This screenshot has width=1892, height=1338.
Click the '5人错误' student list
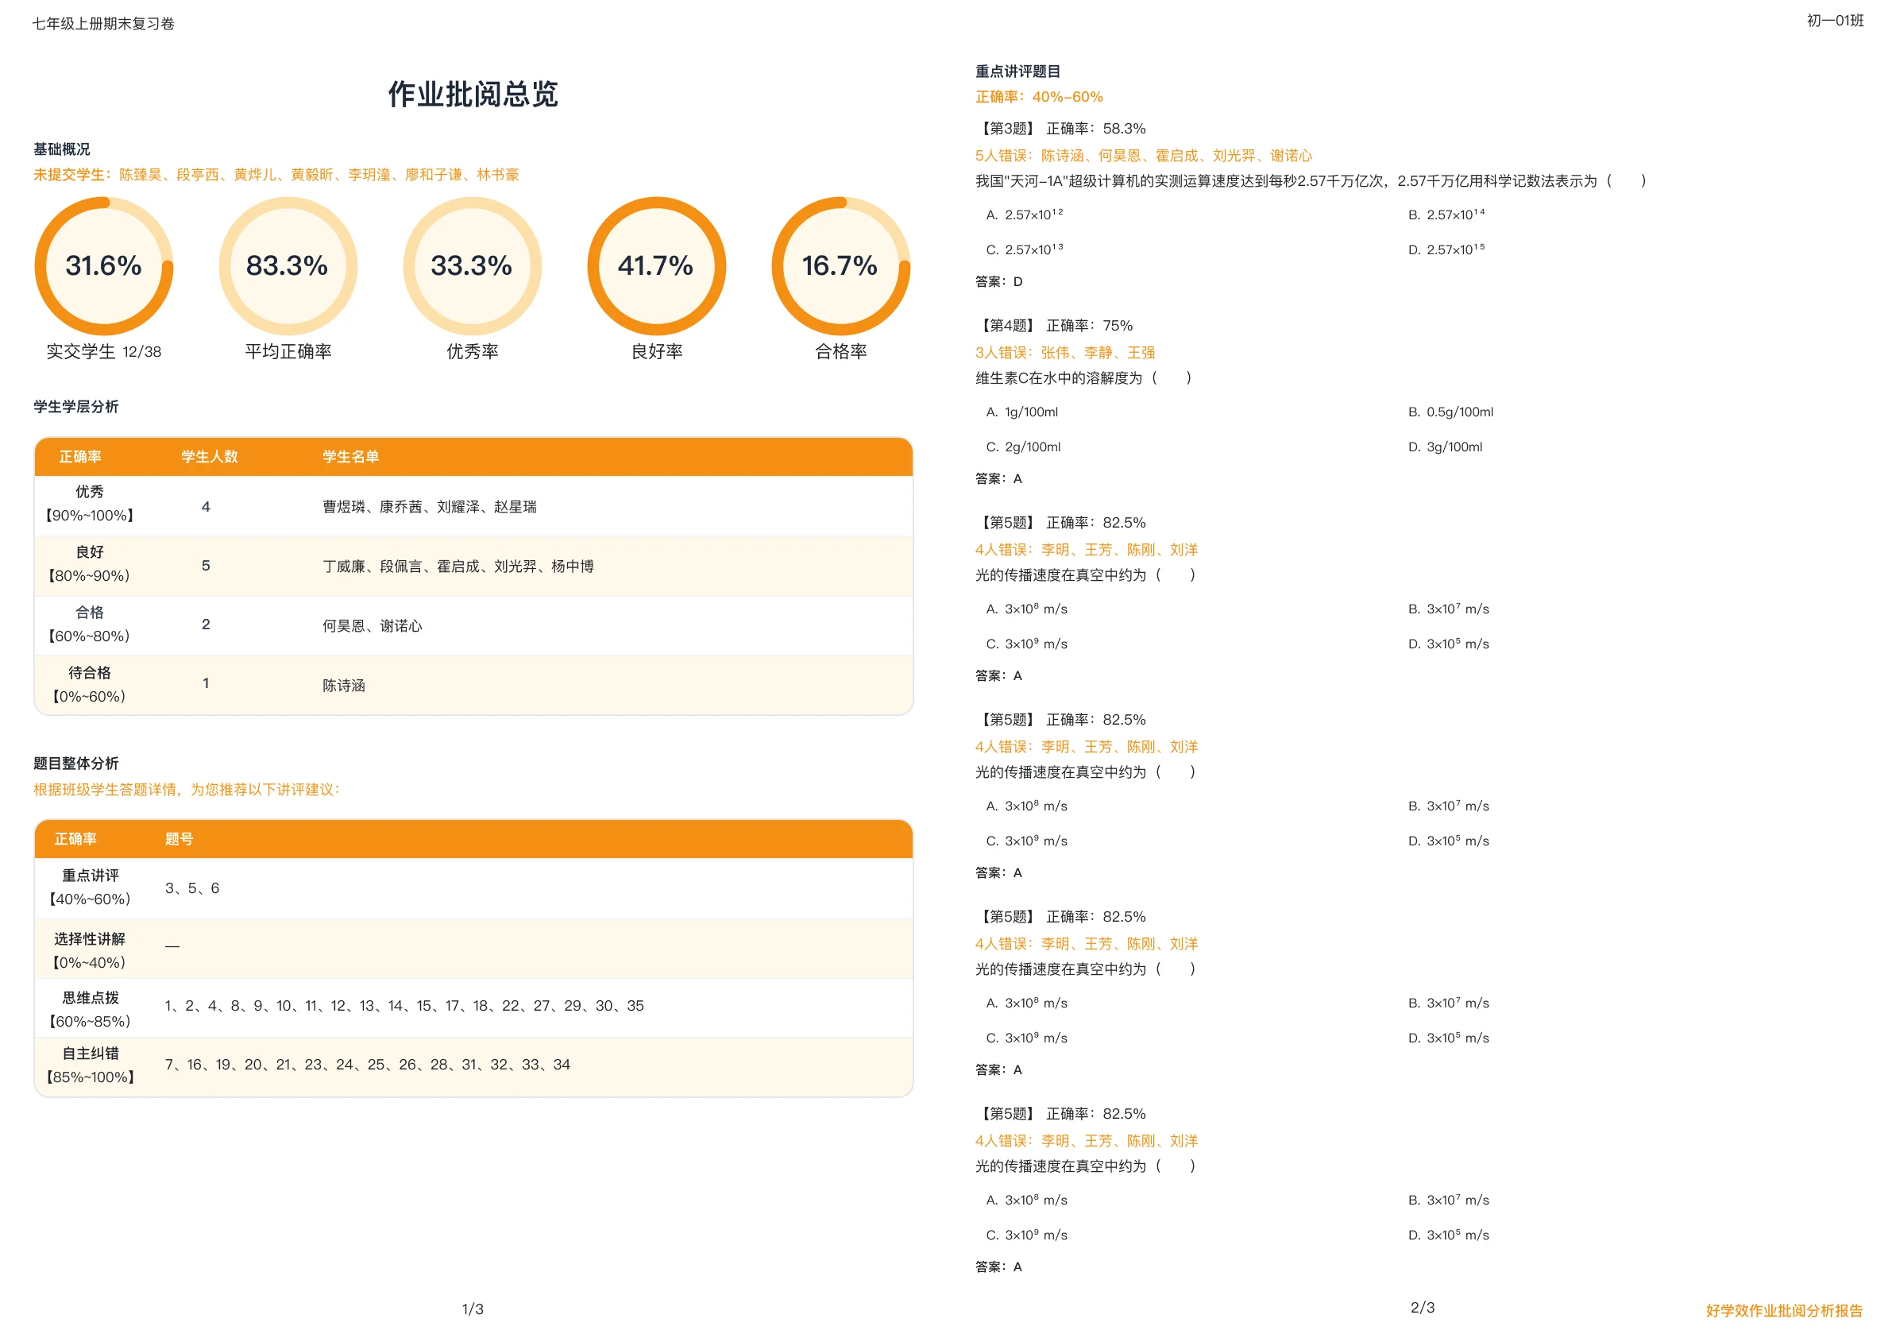1144,156
